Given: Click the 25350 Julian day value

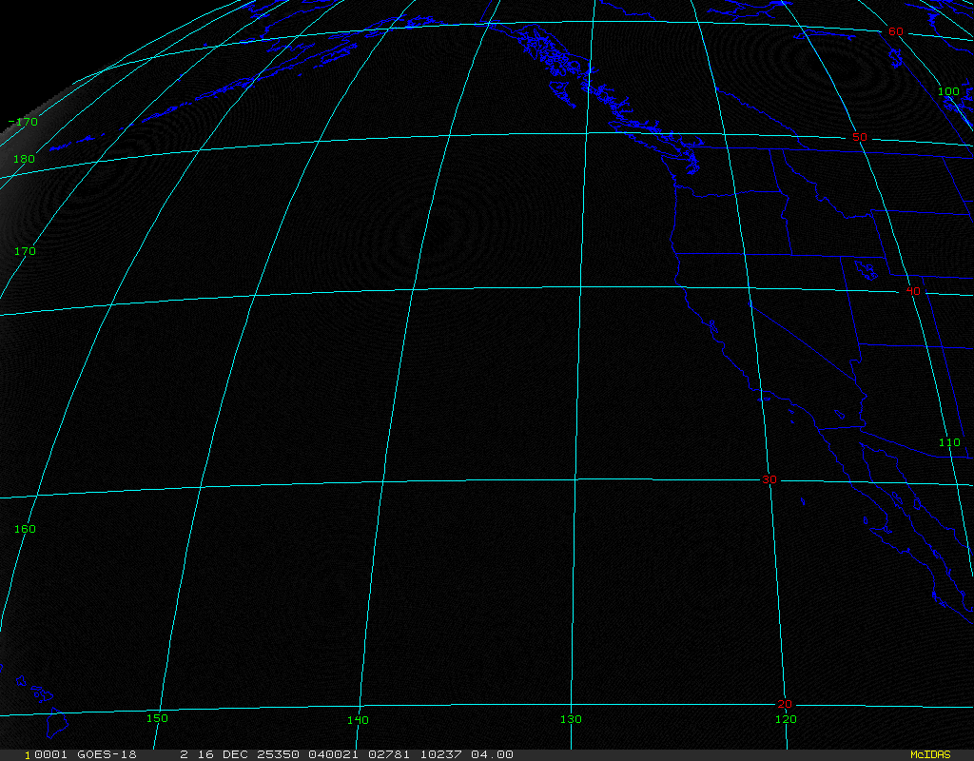Looking at the screenshot, I should coord(280,754).
